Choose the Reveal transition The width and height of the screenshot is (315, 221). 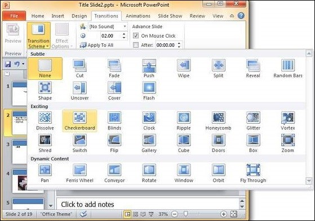pyautogui.click(x=253, y=69)
